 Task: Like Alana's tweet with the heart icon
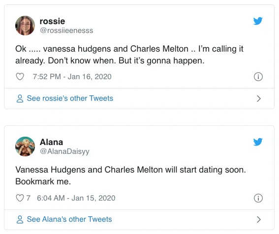[x=20, y=198]
